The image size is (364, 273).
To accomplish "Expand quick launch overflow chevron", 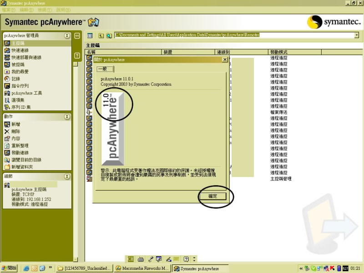I will (50, 268).
